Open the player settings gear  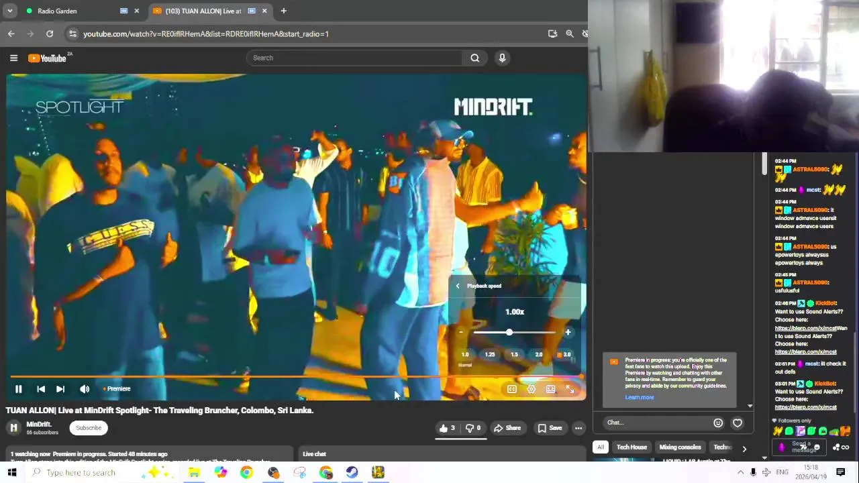click(532, 389)
